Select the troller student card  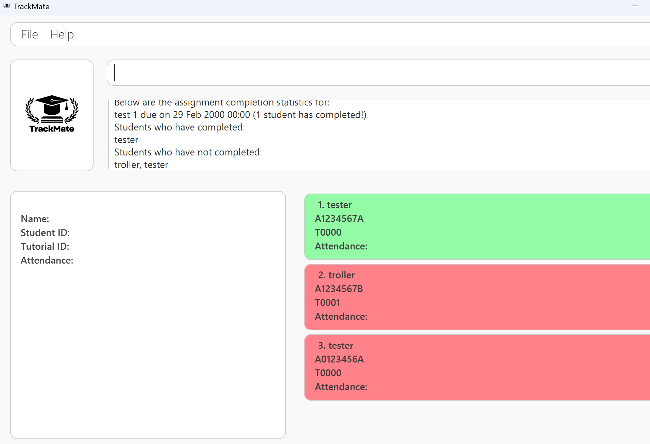476,297
